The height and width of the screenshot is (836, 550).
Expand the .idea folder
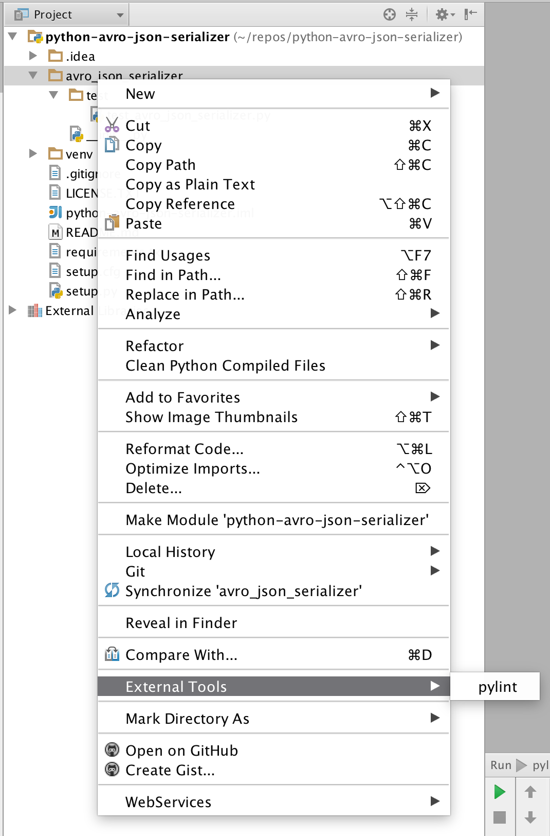point(33,56)
